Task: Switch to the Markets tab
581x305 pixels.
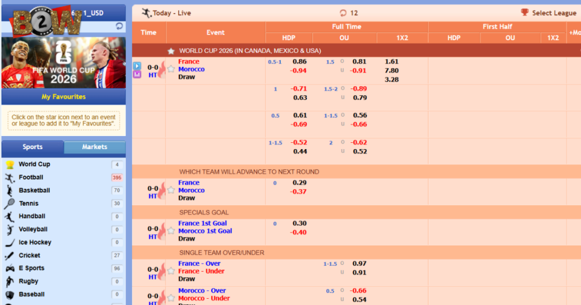Action: (95, 147)
